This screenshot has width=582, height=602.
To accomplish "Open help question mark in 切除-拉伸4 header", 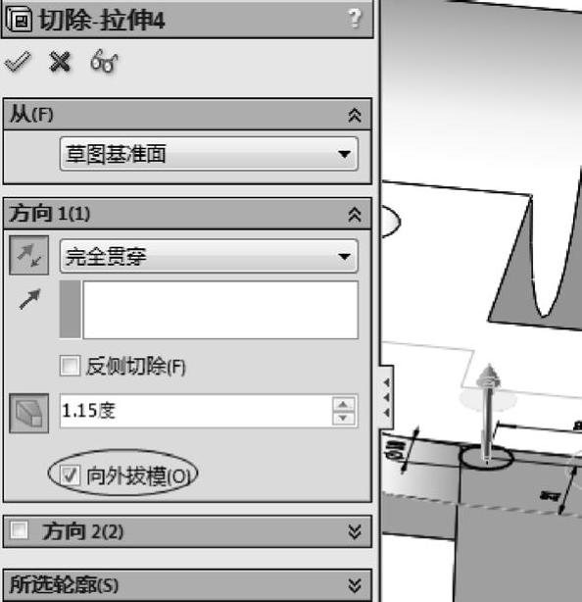I will (x=355, y=19).
